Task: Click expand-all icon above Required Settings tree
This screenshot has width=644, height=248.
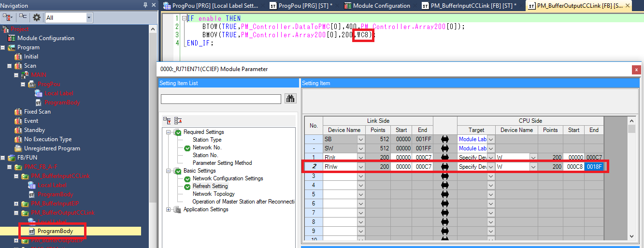Action: click(167, 120)
